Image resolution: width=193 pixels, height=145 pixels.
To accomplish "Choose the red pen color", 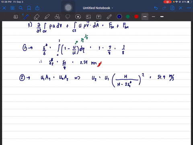I will (x=136, y=17).
